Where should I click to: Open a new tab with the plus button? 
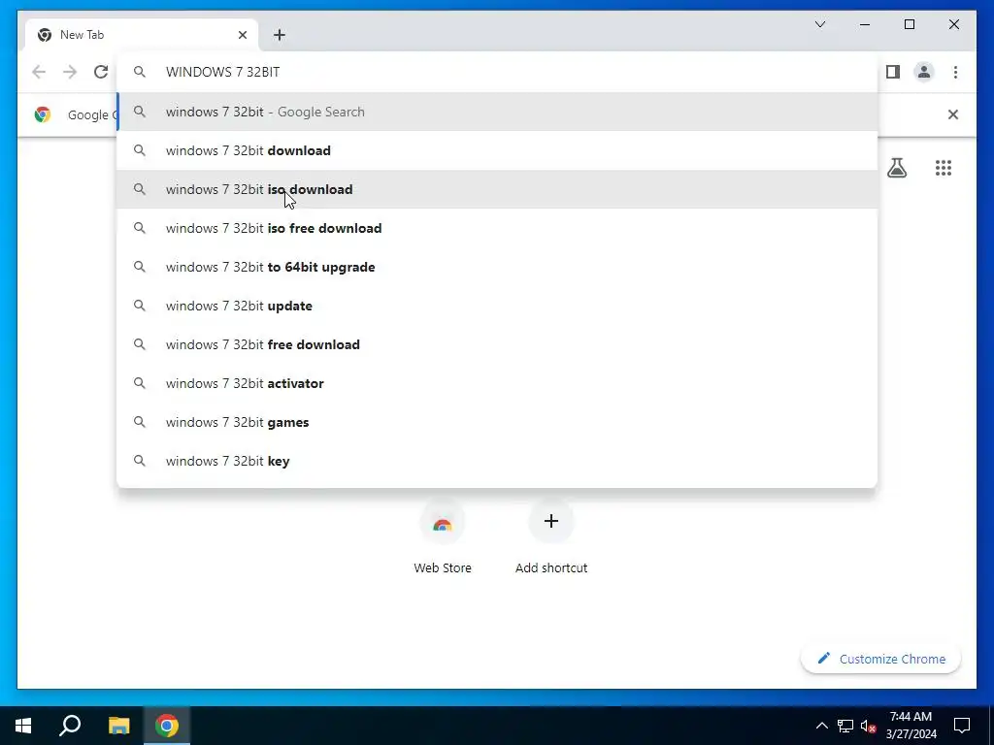pos(280,35)
